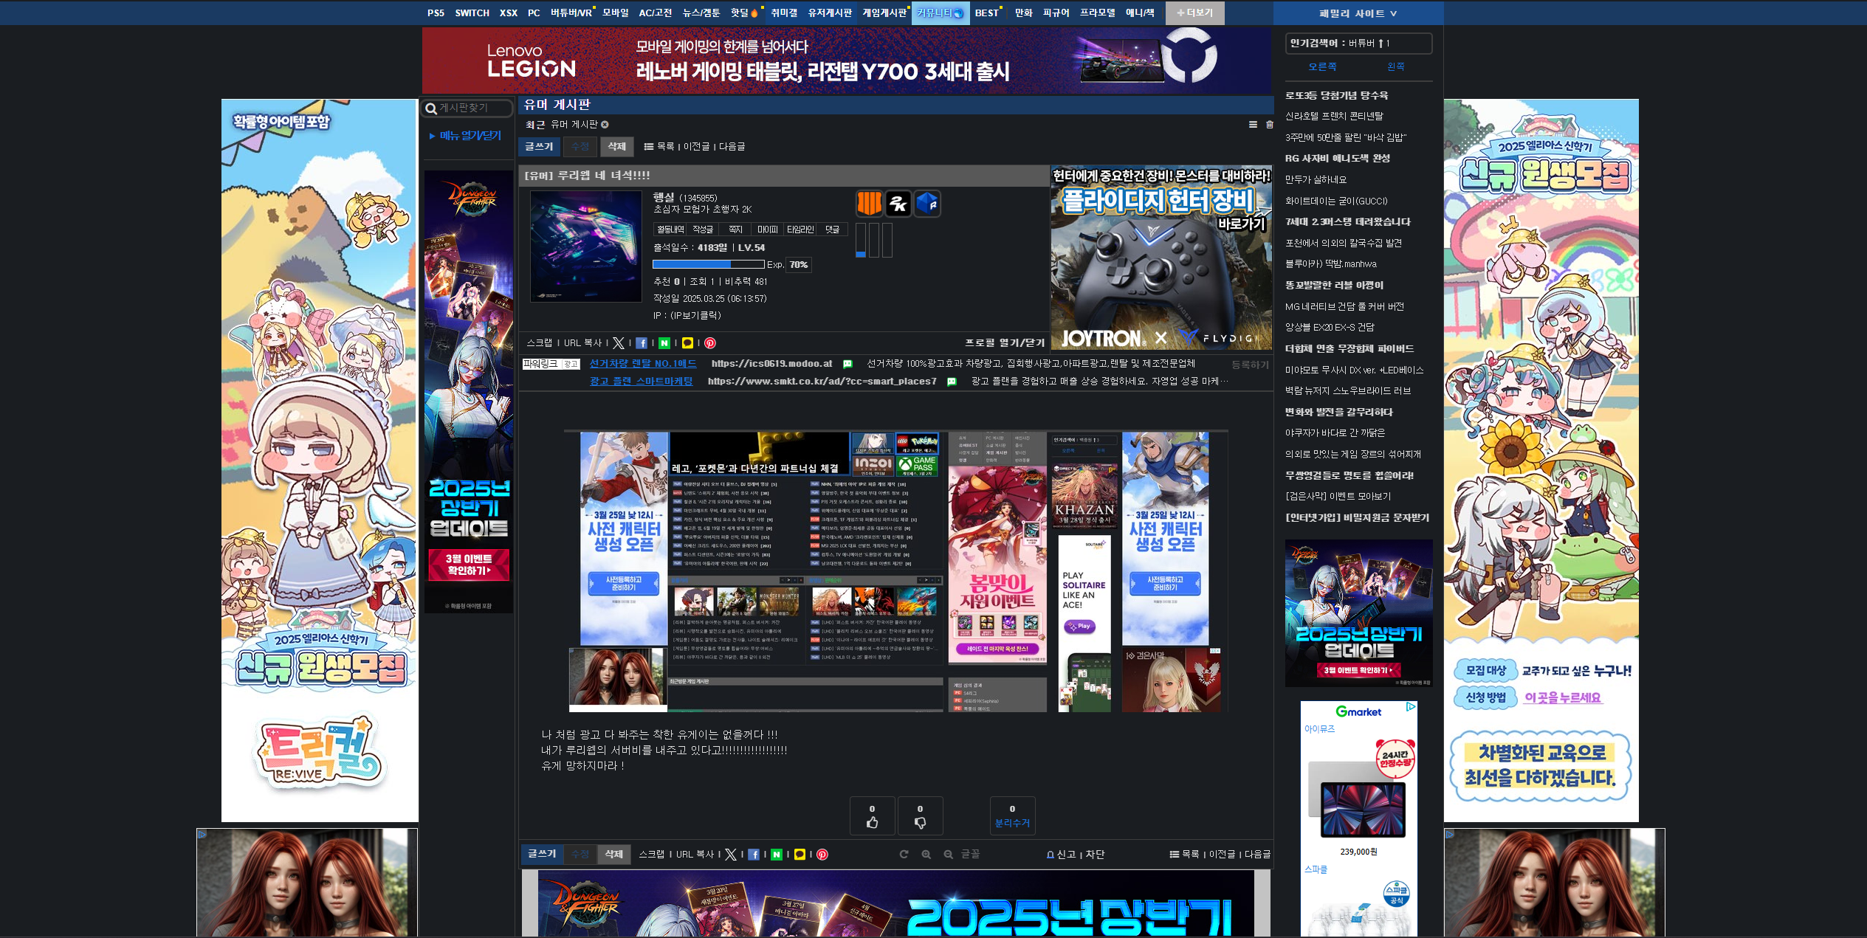Remove 유머 게시판 from recent with x
The height and width of the screenshot is (938, 1867).
(x=605, y=125)
